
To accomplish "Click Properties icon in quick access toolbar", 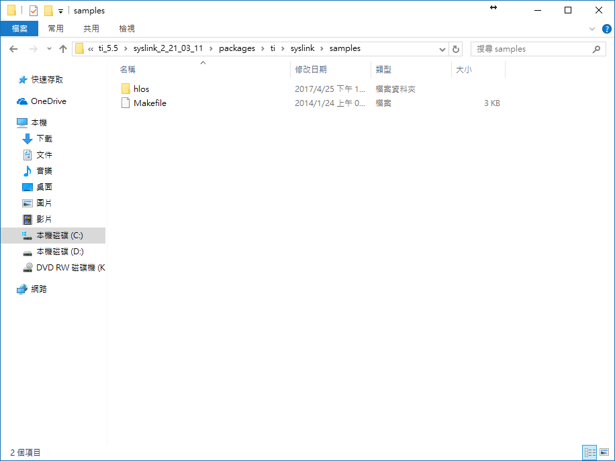I will 34,11.
